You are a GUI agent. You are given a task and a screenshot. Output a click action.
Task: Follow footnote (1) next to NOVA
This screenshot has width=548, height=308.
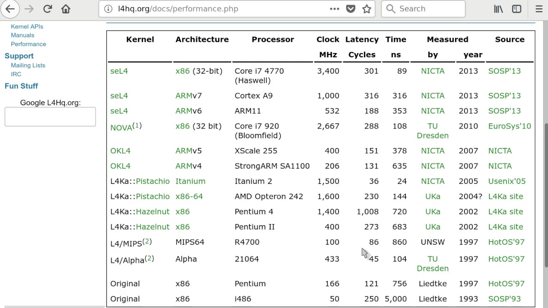(137, 125)
